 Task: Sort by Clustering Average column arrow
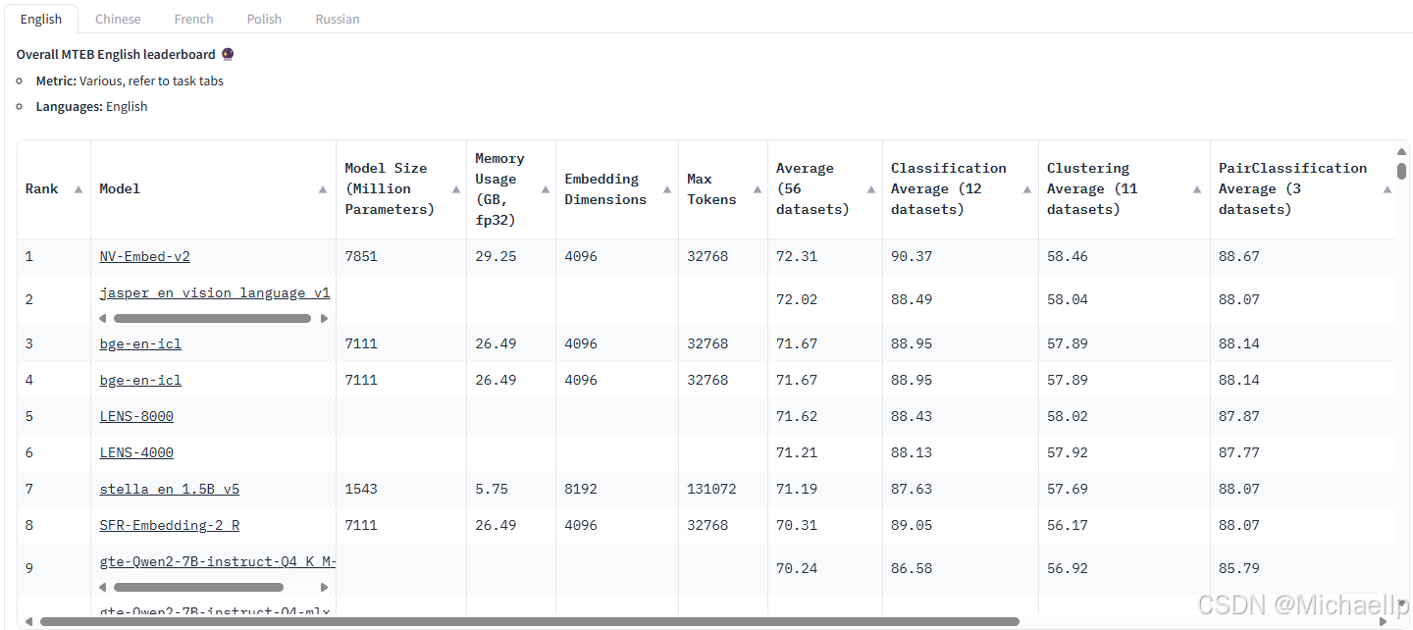[1199, 189]
